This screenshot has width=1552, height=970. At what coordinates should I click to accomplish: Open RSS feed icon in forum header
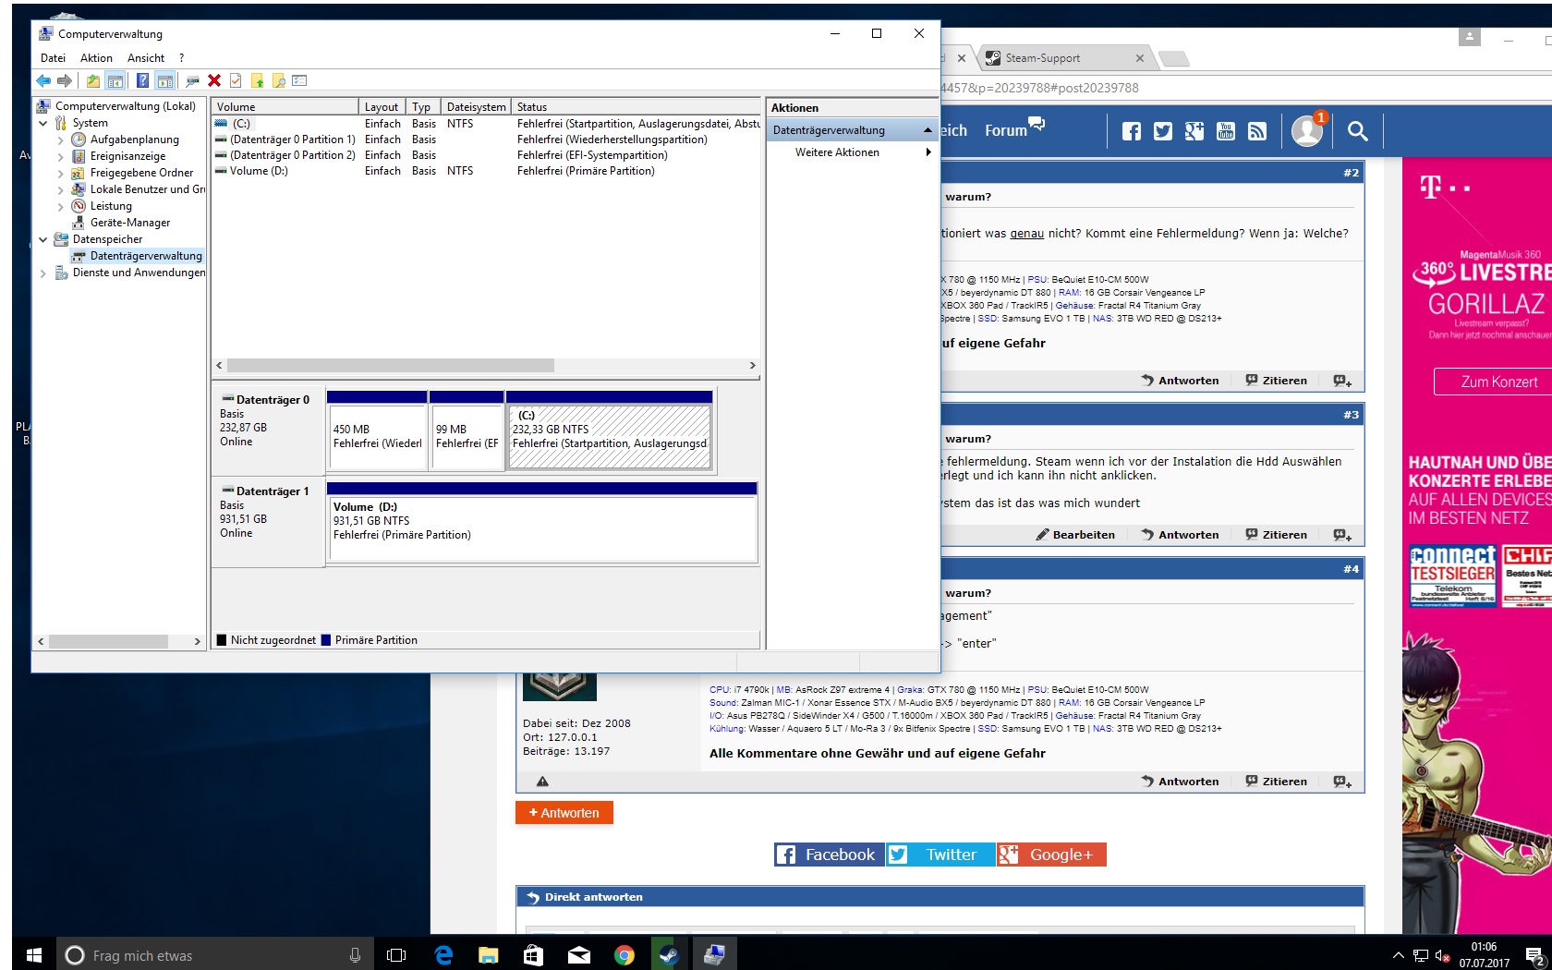(1257, 131)
